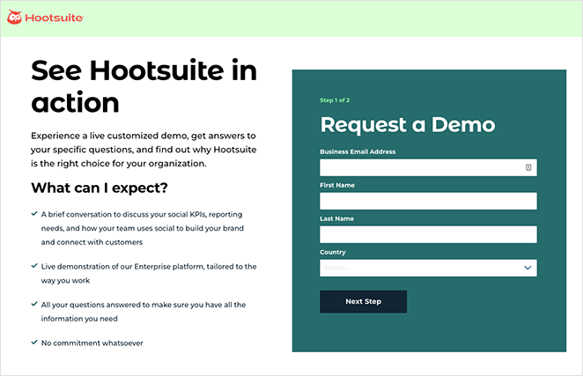Viewport: 583px width, 376px height.
Task: Click the 'No commitment whatsoever' text
Action: 92,343
